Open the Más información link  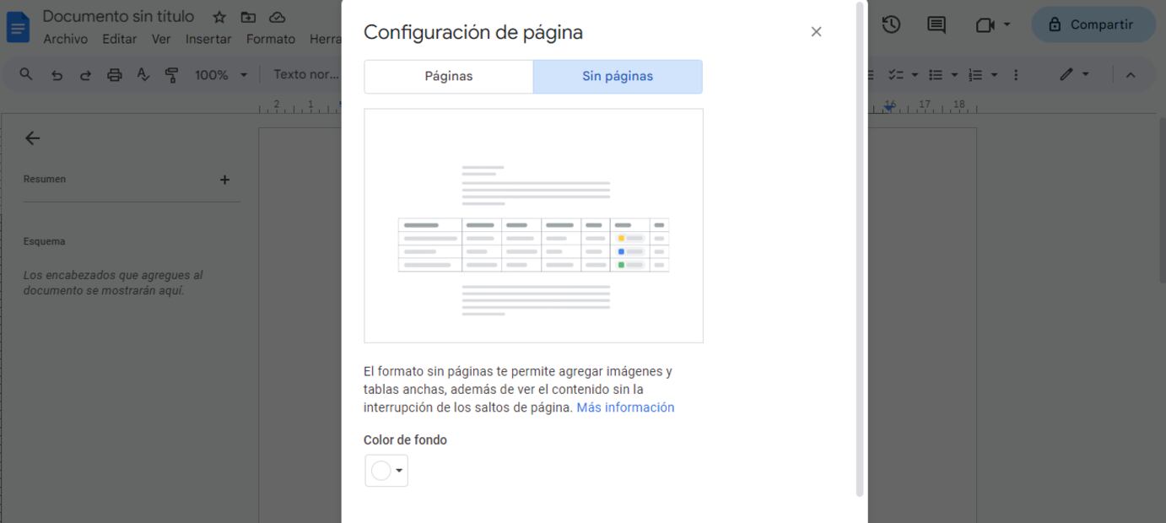625,407
